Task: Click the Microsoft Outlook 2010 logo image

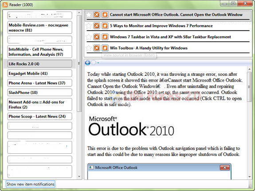Action: [x=131, y=126]
